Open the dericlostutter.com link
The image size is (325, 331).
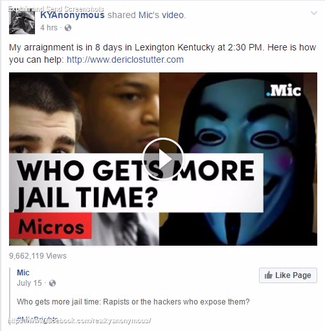click(125, 59)
